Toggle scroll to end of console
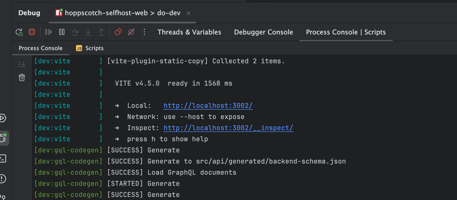The image size is (457, 200). pos(22,64)
